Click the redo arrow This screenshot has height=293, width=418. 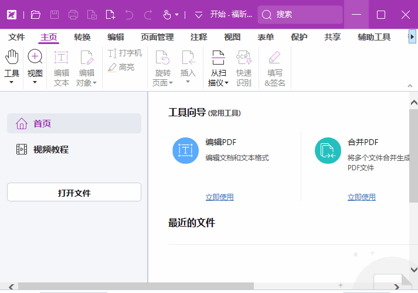tap(148, 15)
